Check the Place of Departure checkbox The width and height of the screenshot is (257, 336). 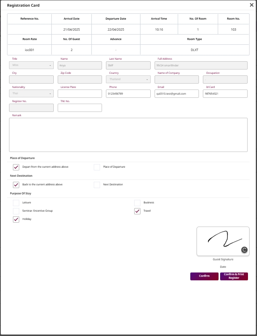[97, 167]
